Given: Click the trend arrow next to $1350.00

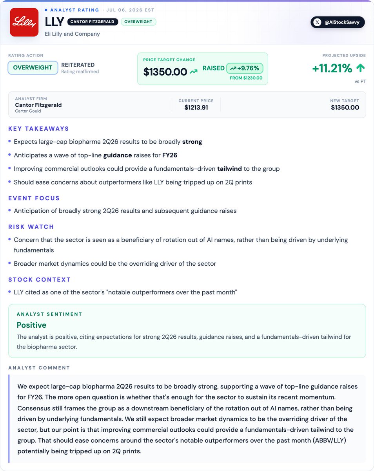Looking at the screenshot, I should [x=194, y=72].
